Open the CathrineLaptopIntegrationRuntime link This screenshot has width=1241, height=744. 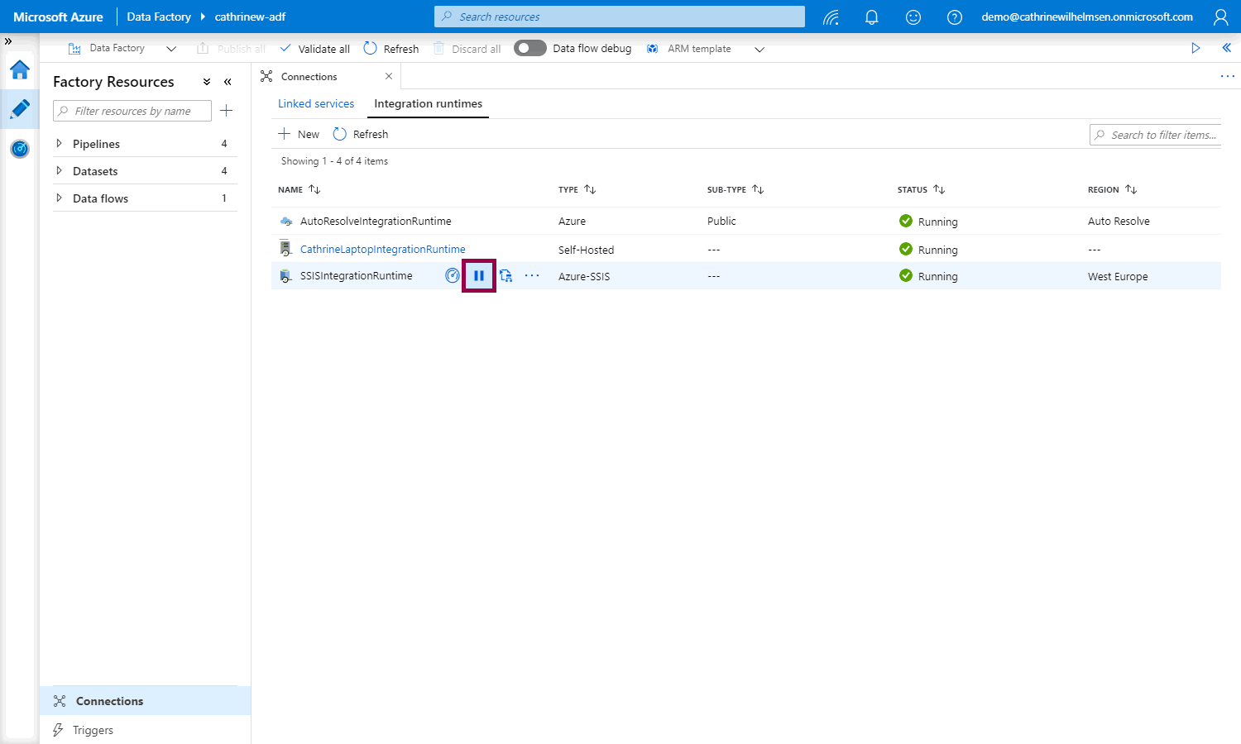point(382,250)
